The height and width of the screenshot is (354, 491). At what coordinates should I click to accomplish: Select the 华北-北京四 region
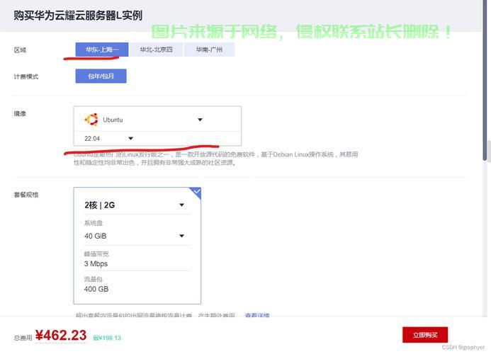click(x=156, y=50)
